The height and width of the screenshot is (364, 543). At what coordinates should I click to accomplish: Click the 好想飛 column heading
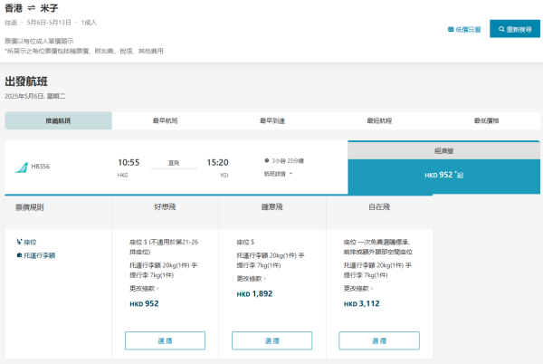coord(165,207)
